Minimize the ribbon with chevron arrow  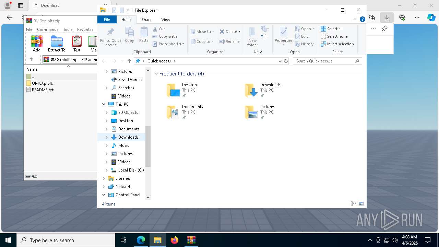[355, 20]
